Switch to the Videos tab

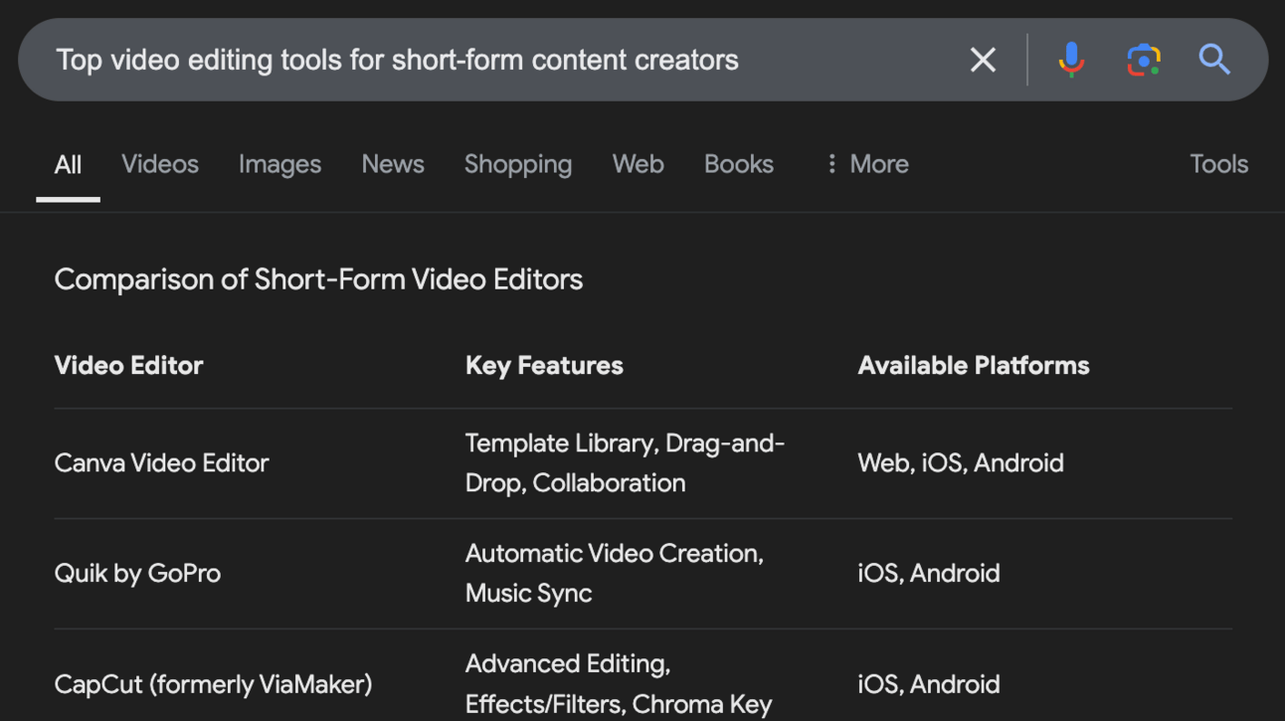point(160,164)
